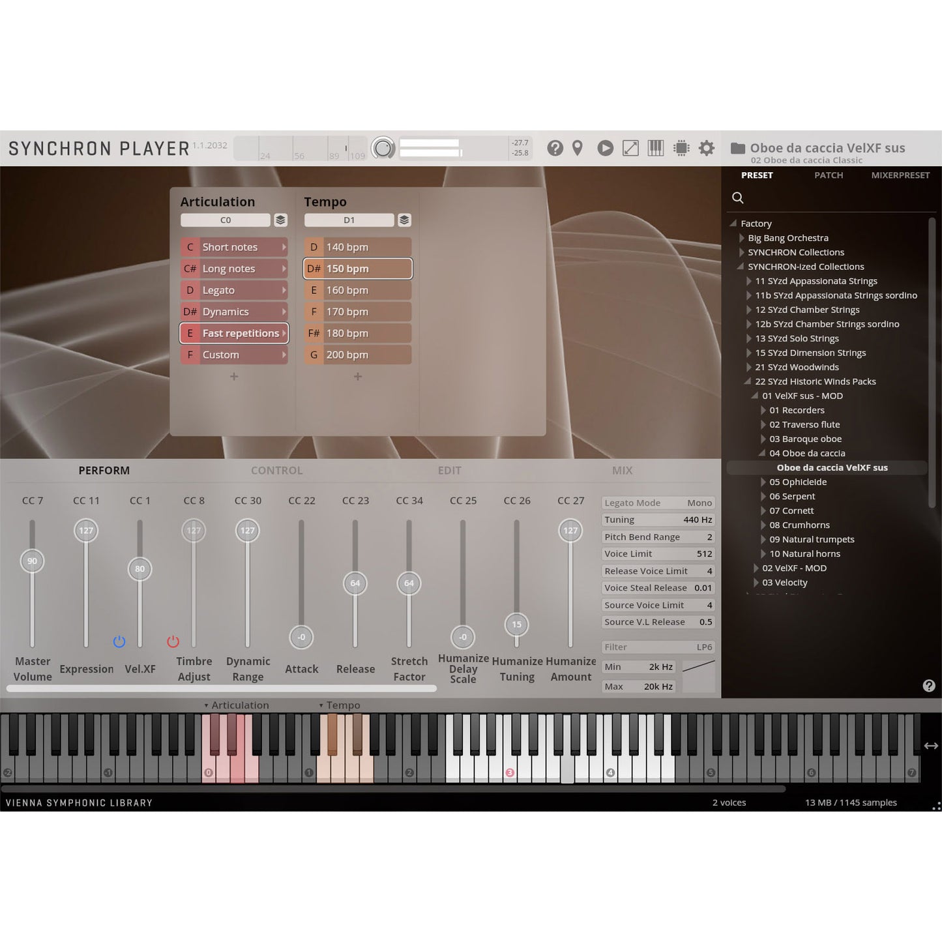Collapse the 22 SYzd Historic Winds Packs folder

(x=748, y=382)
